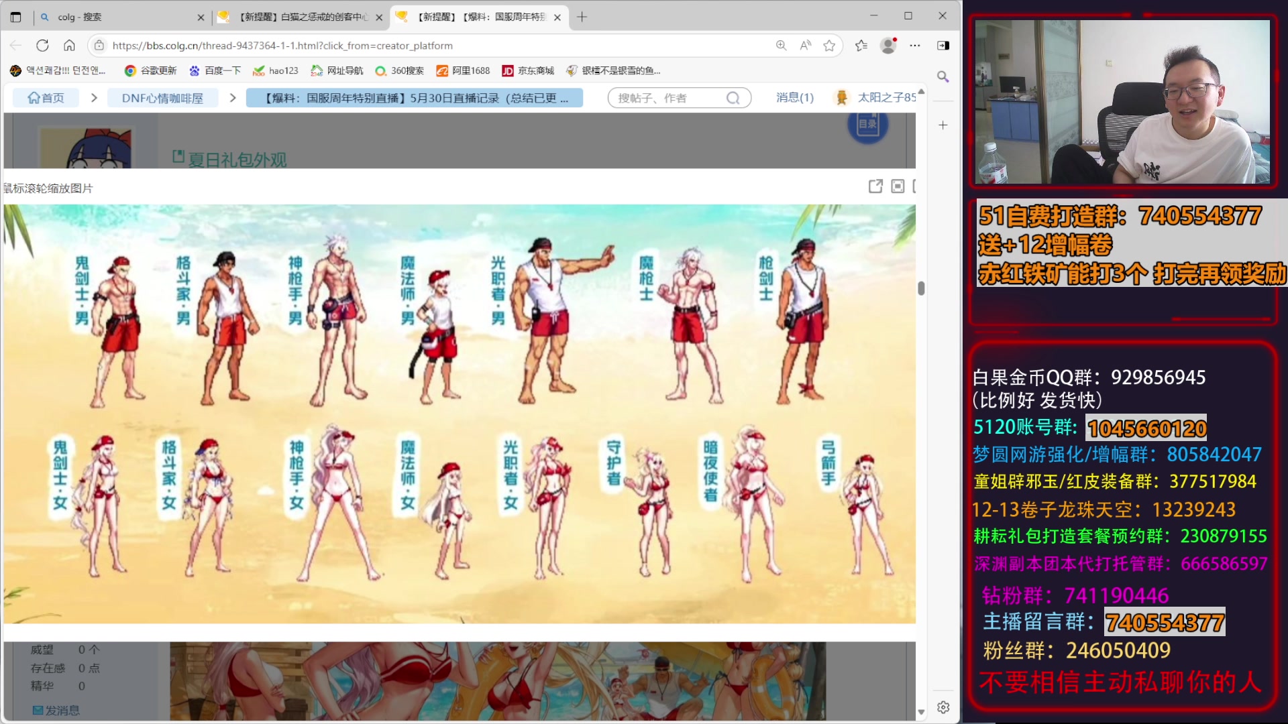Open sidebar search magnifier
This screenshot has width=1288, height=724.
[x=943, y=76]
